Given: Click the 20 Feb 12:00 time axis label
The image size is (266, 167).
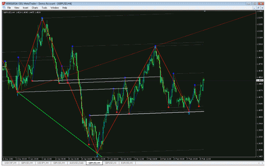Looking at the screenshot, I should pos(205,159).
